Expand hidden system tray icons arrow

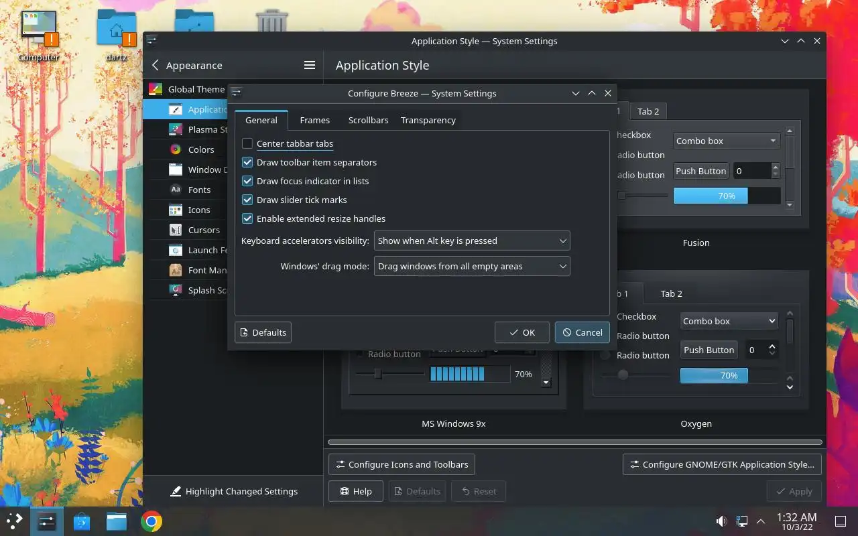click(761, 521)
